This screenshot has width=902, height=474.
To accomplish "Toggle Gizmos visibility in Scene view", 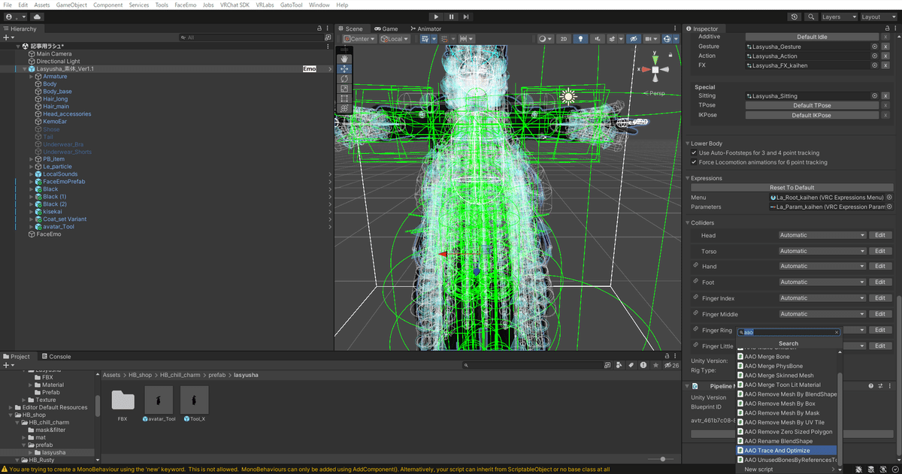I will click(668, 39).
